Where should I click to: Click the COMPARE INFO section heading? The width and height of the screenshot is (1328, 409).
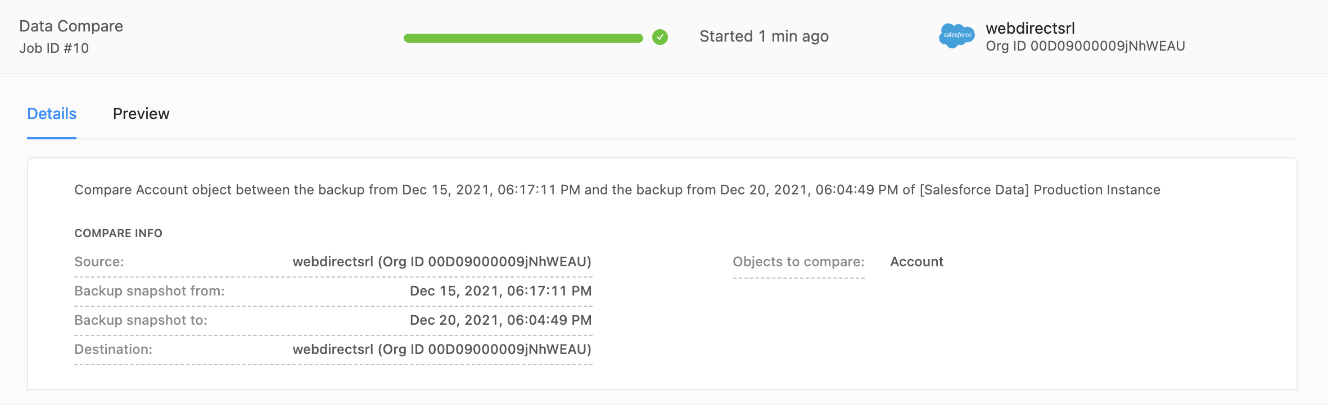pos(118,233)
